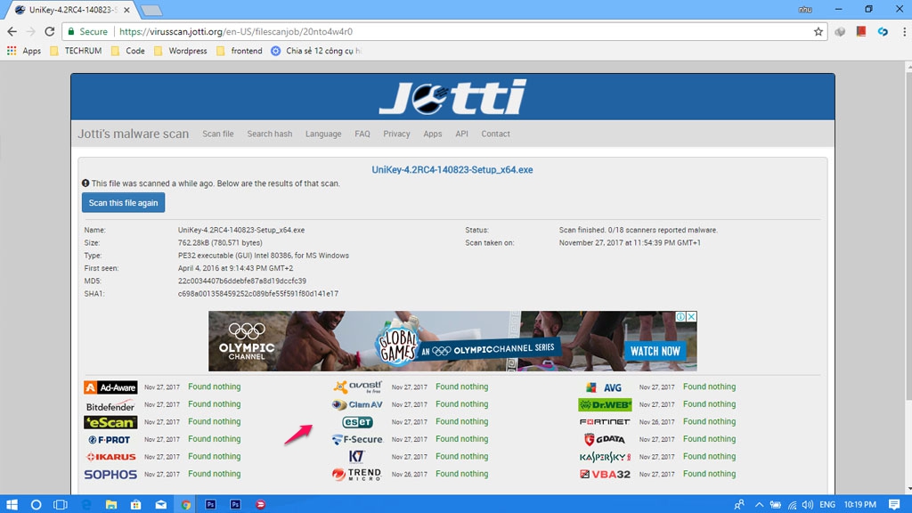The image size is (912, 513).
Task: Click the ESET scanner logo
Action: [357, 422]
